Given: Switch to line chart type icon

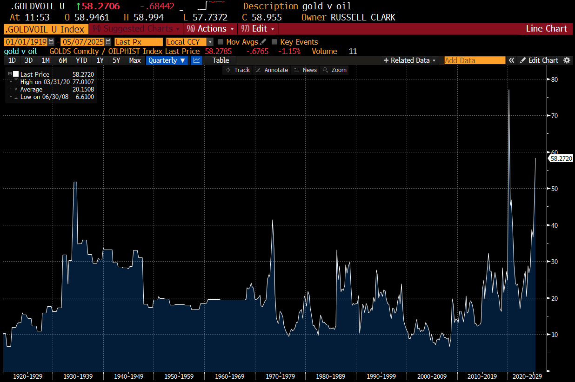Looking at the screenshot, I should 196,60.
